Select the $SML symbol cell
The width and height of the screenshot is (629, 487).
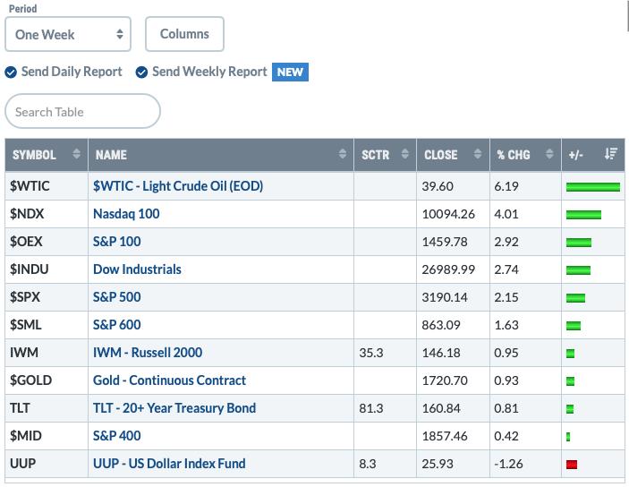(47, 325)
